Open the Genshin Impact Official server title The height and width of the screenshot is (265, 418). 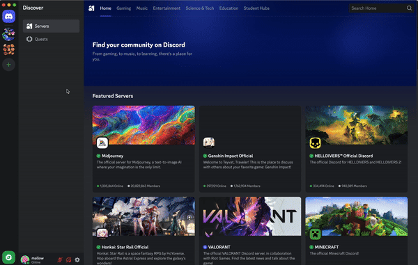231,156
